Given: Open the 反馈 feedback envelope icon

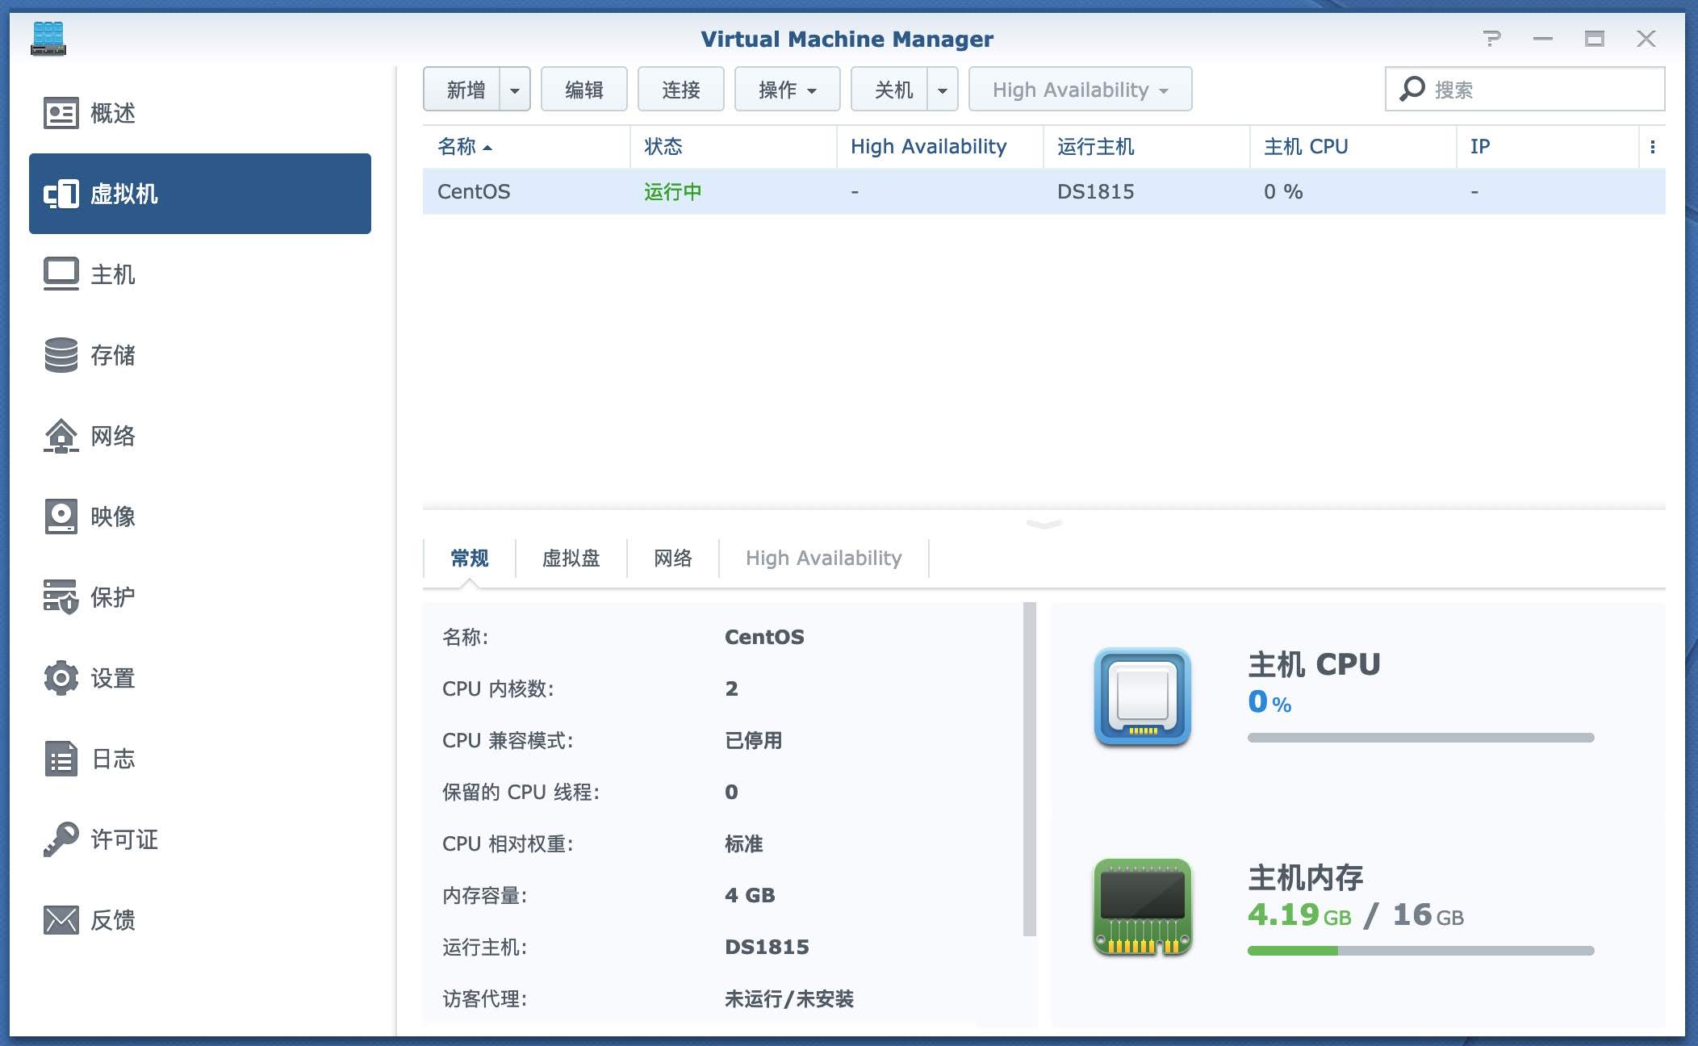Looking at the screenshot, I should (61, 920).
